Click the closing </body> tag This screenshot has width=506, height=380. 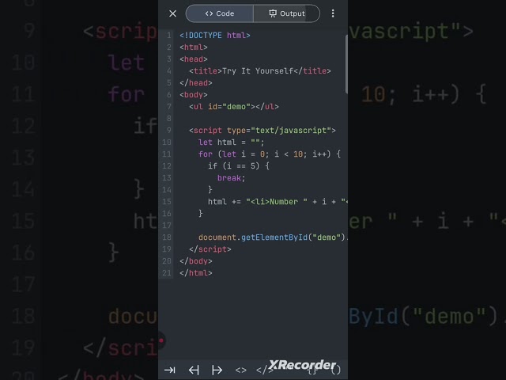tap(196, 261)
